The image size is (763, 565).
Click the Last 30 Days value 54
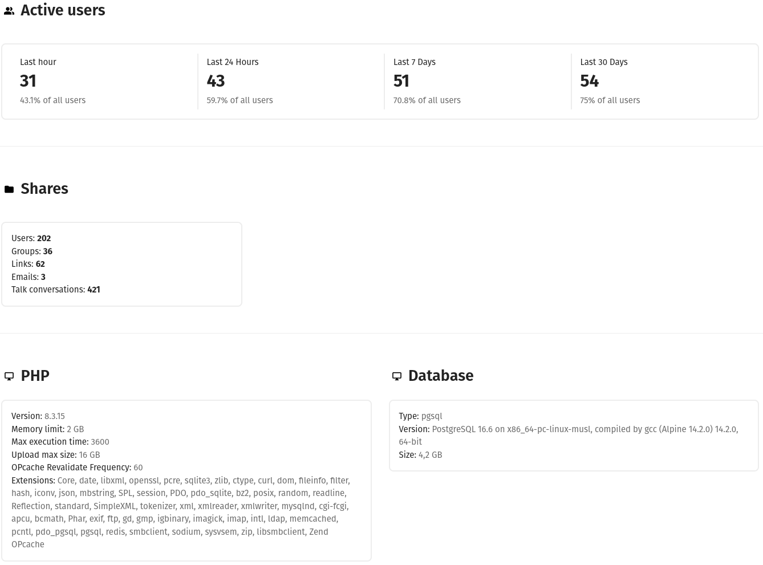click(589, 81)
